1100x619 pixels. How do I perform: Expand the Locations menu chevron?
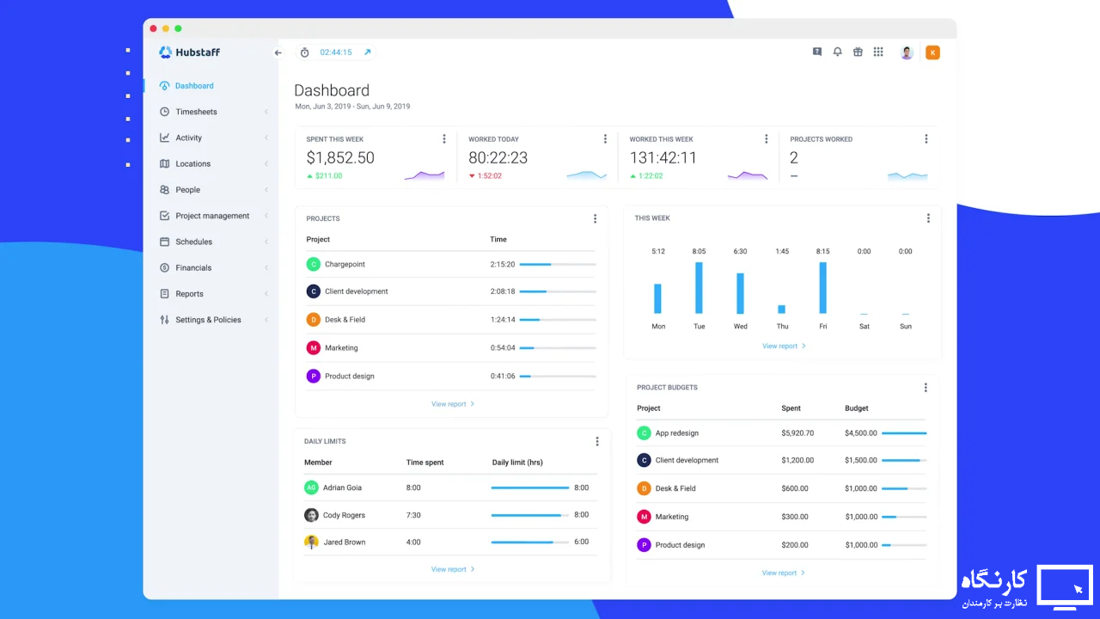tap(266, 163)
